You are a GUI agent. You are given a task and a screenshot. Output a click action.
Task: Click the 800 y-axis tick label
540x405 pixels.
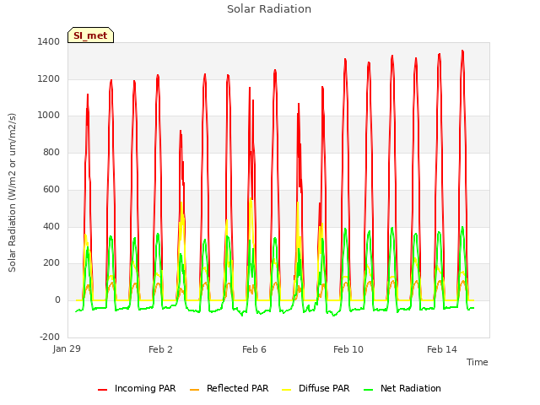click(51, 152)
